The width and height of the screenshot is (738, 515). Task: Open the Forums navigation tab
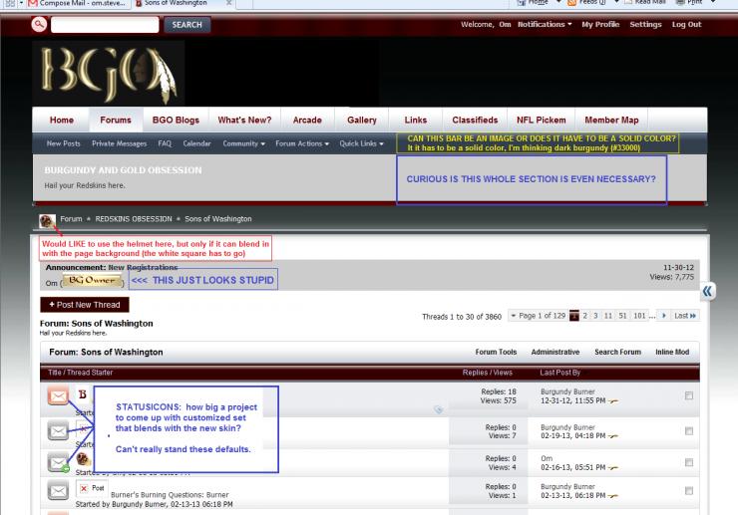(116, 120)
